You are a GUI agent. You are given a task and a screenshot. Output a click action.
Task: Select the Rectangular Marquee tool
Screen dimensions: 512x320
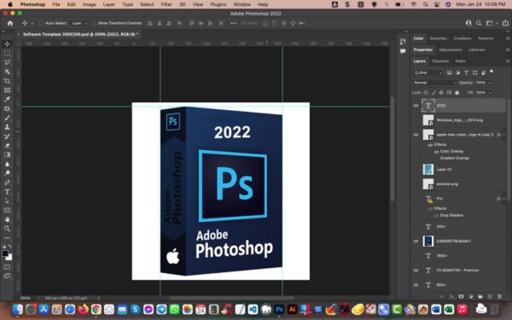[x=7, y=53]
